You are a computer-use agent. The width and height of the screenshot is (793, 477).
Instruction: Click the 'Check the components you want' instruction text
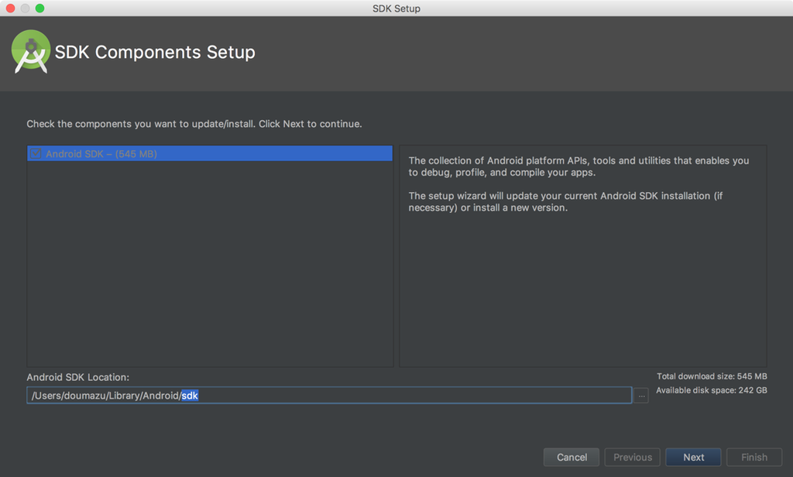coord(194,124)
